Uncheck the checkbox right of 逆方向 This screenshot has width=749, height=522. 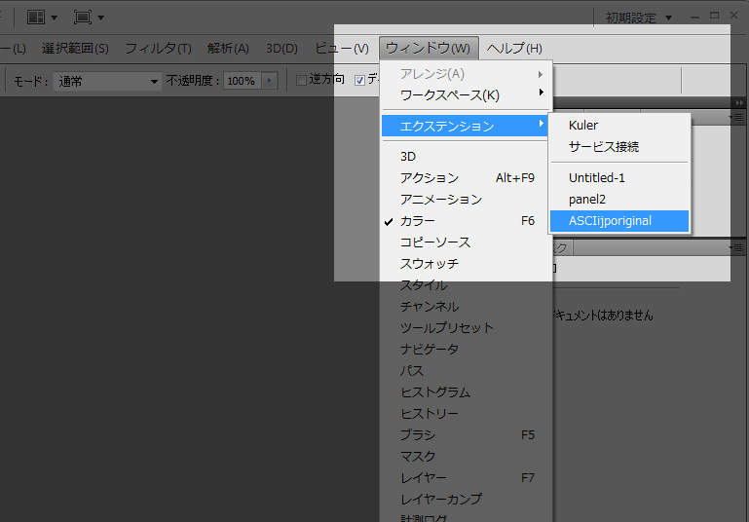(359, 80)
